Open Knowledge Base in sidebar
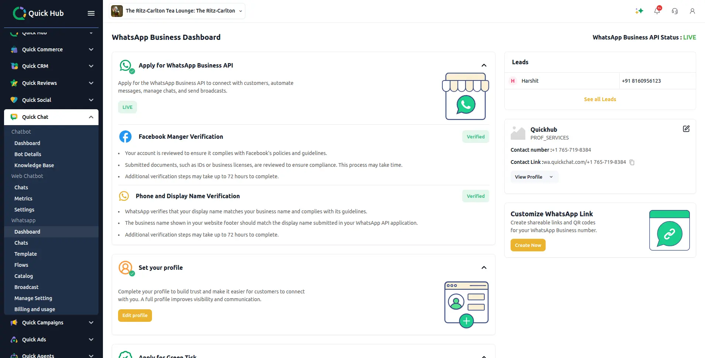The height and width of the screenshot is (358, 705). [34, 165]
